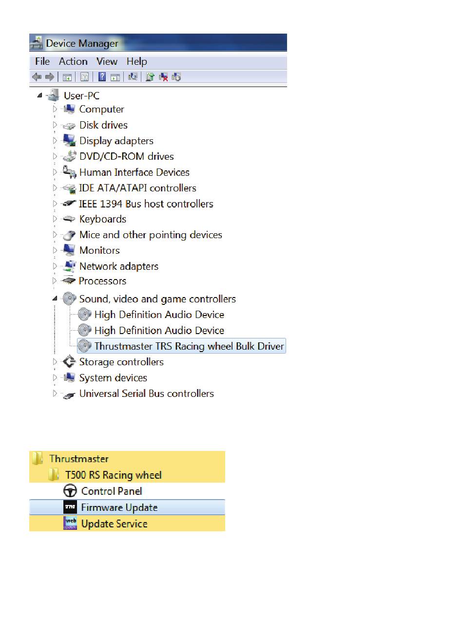Click the Processors chip icon
The height and width of the screenshot is (617, 463).
(68, 281)
